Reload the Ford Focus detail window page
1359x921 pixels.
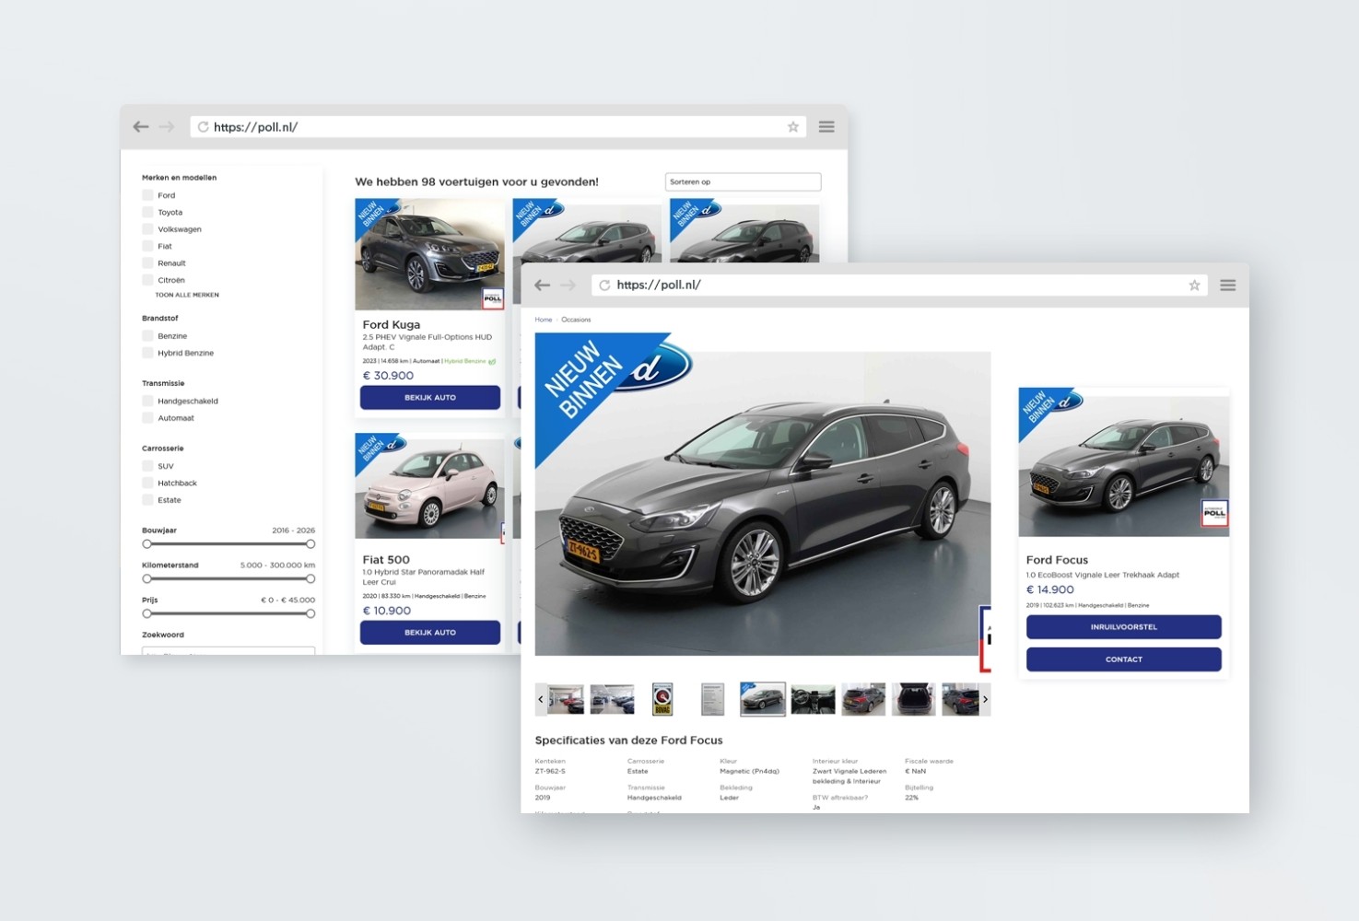[x=604, y=286]
